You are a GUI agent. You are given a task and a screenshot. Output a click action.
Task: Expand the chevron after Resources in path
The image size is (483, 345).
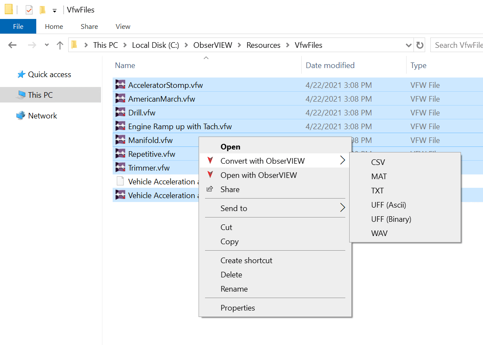tap(288, 45)
